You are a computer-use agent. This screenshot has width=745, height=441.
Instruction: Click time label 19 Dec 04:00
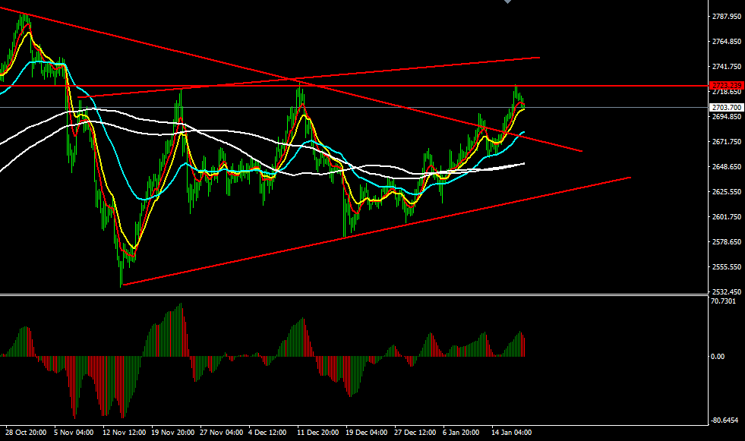[x=366, y=433]
